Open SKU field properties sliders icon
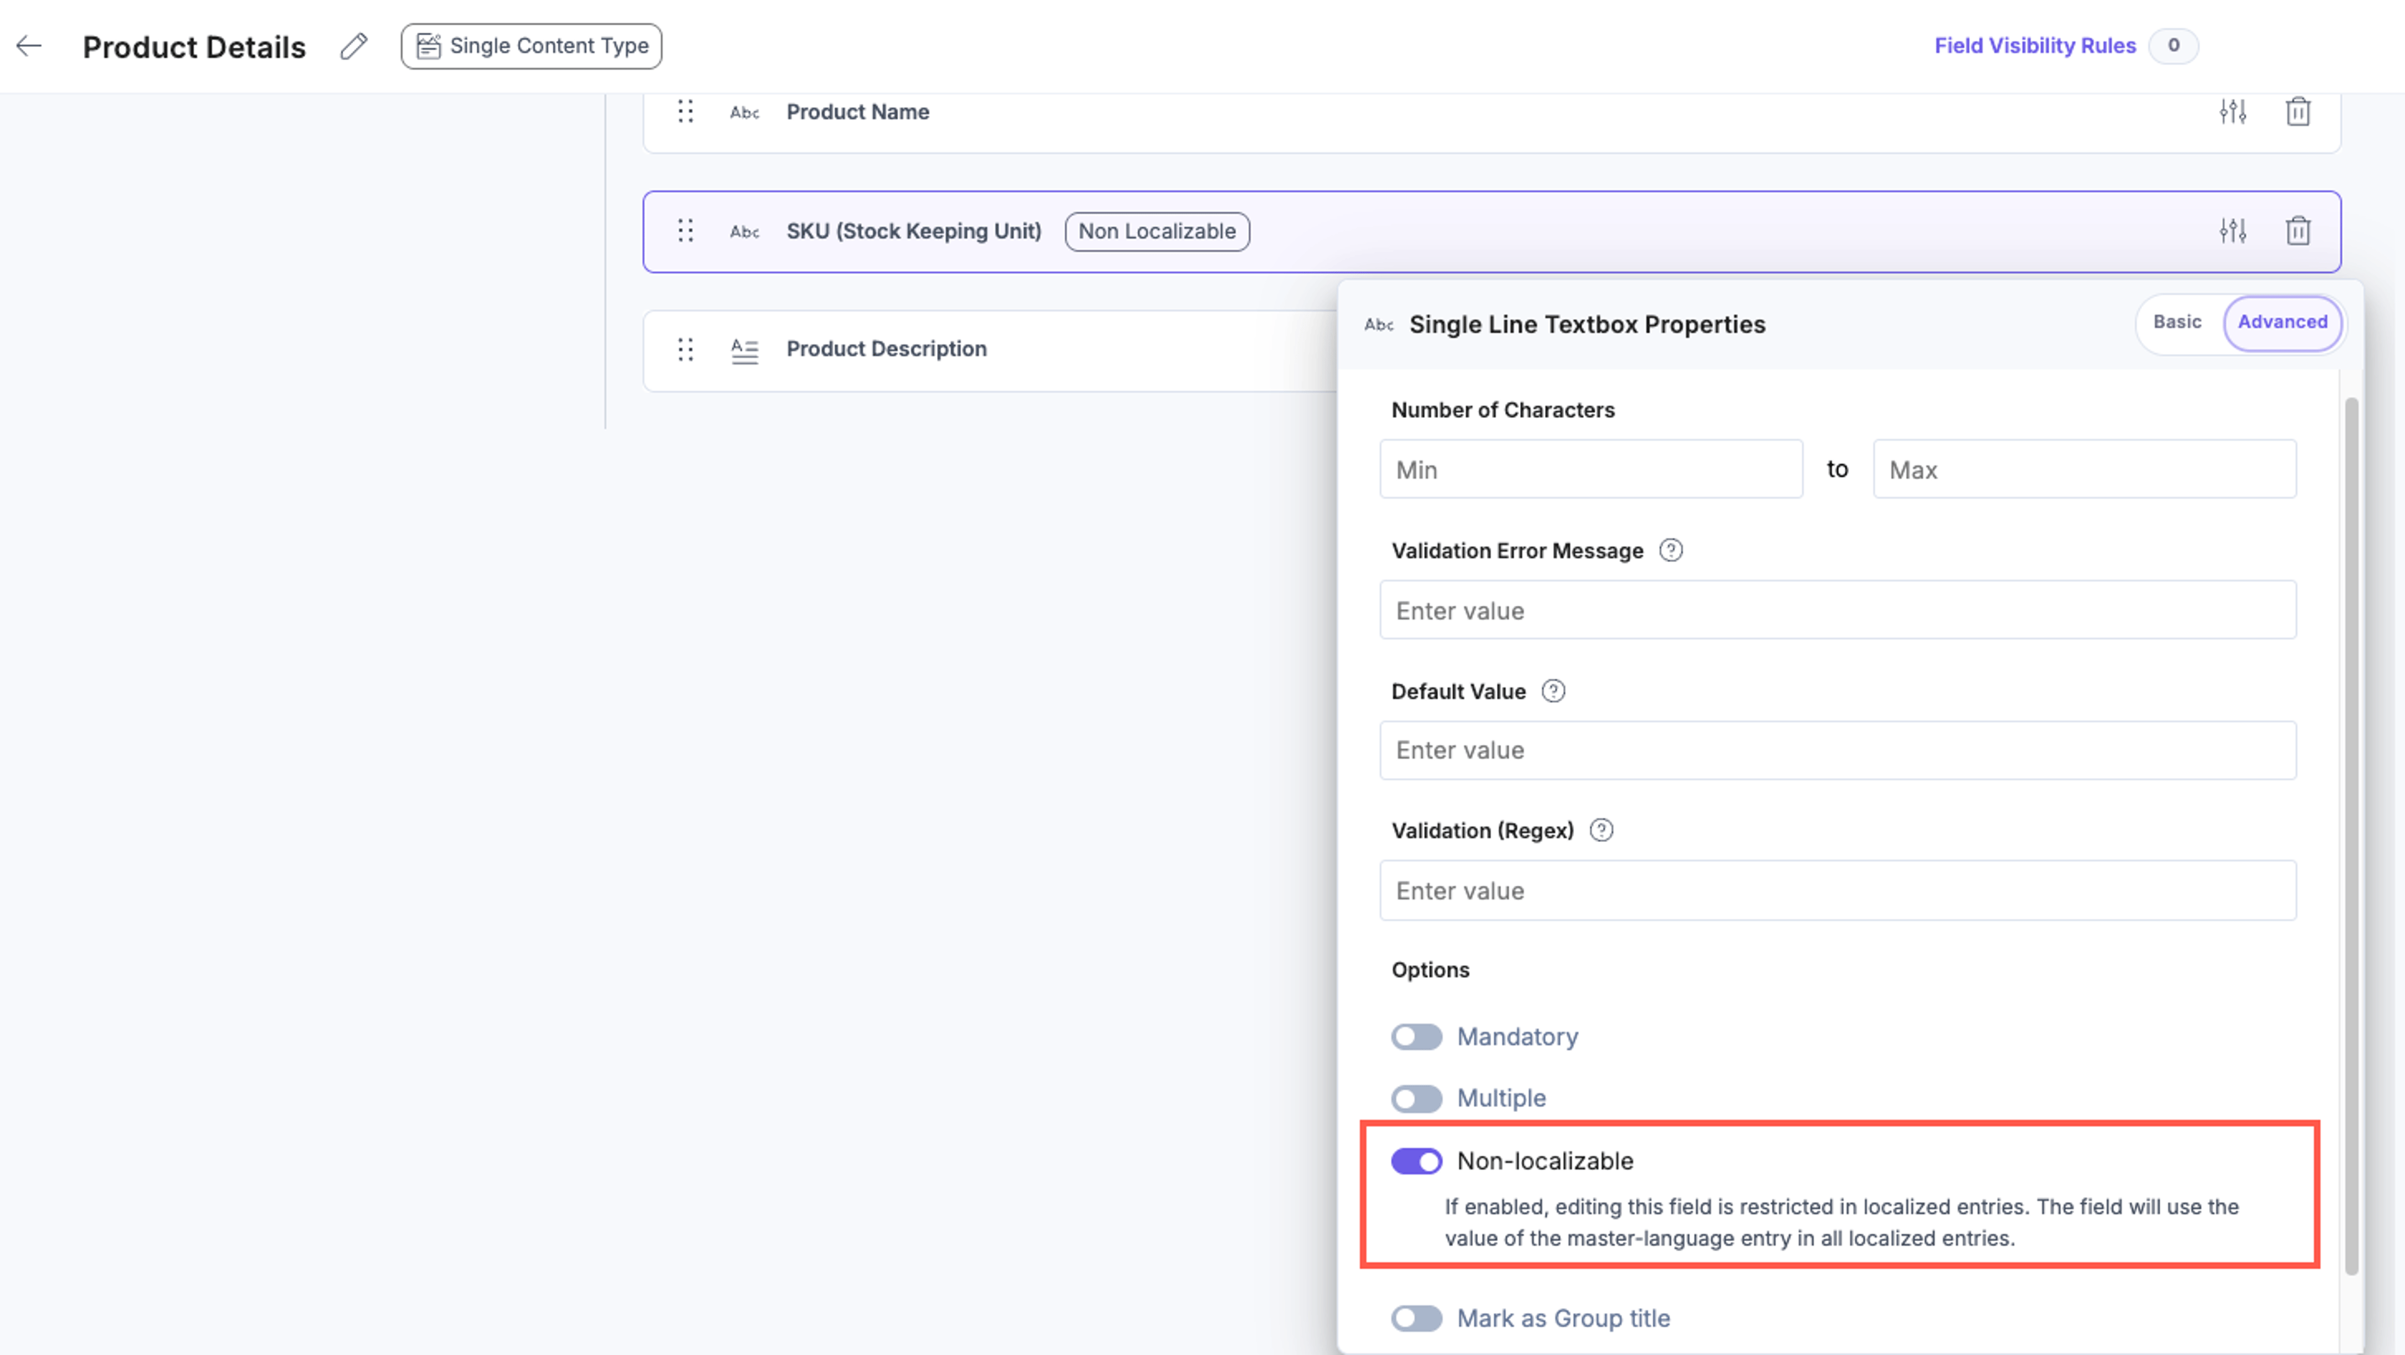The width and height of the screenshot is (2405, 1355). [x=2232, y=231]
